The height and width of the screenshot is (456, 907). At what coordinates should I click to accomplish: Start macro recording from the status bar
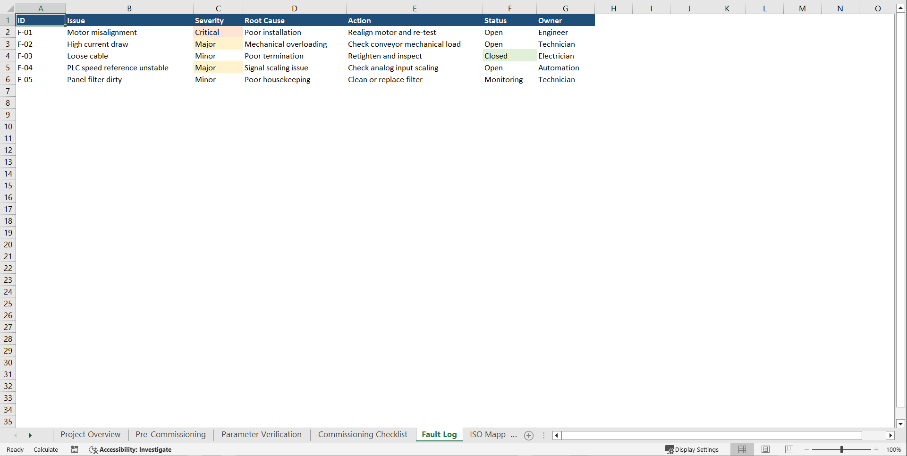click(74, 449)
